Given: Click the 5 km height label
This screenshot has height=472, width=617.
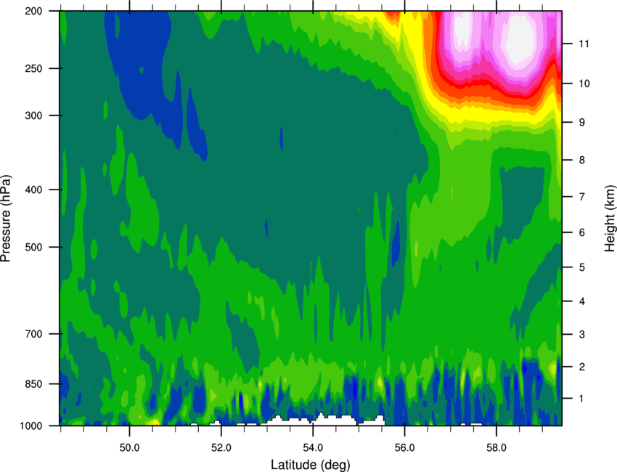Looking at the screenshot, I should tap(581, 267).
